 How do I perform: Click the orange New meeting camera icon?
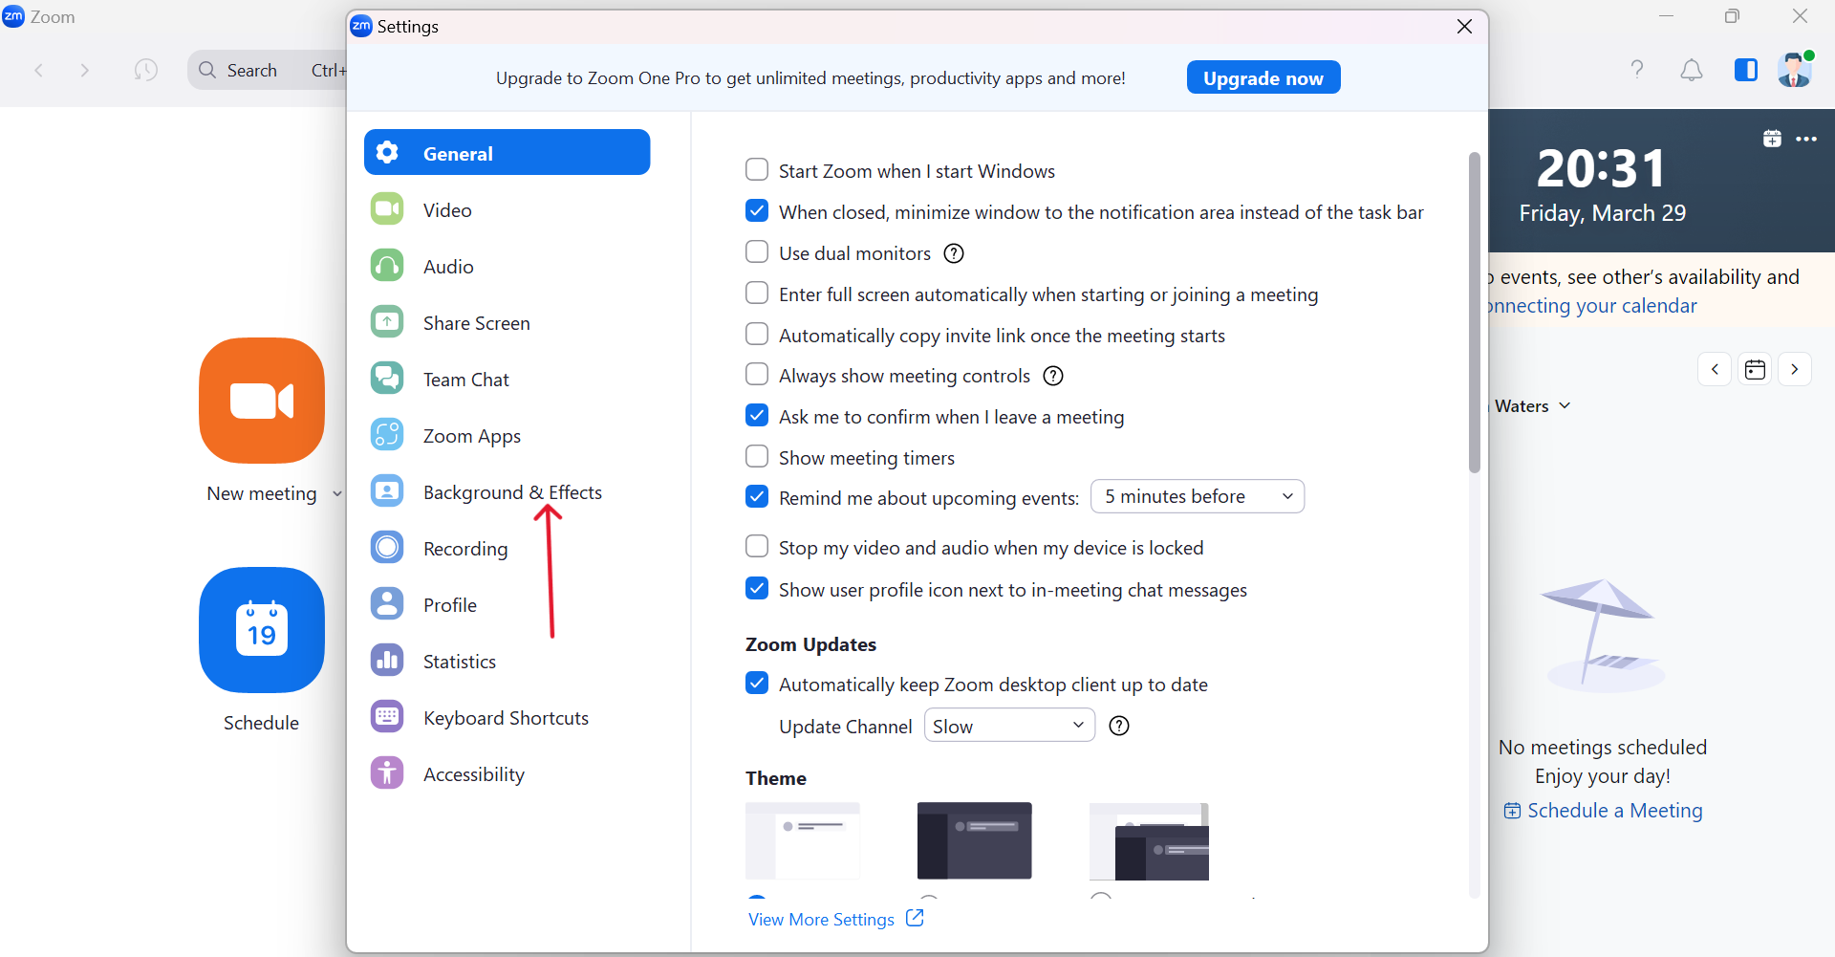262,401
